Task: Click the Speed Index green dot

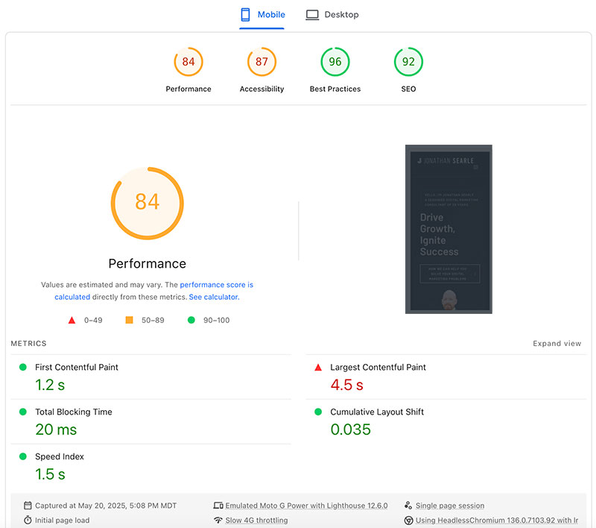Action: (x=23, y=456)
